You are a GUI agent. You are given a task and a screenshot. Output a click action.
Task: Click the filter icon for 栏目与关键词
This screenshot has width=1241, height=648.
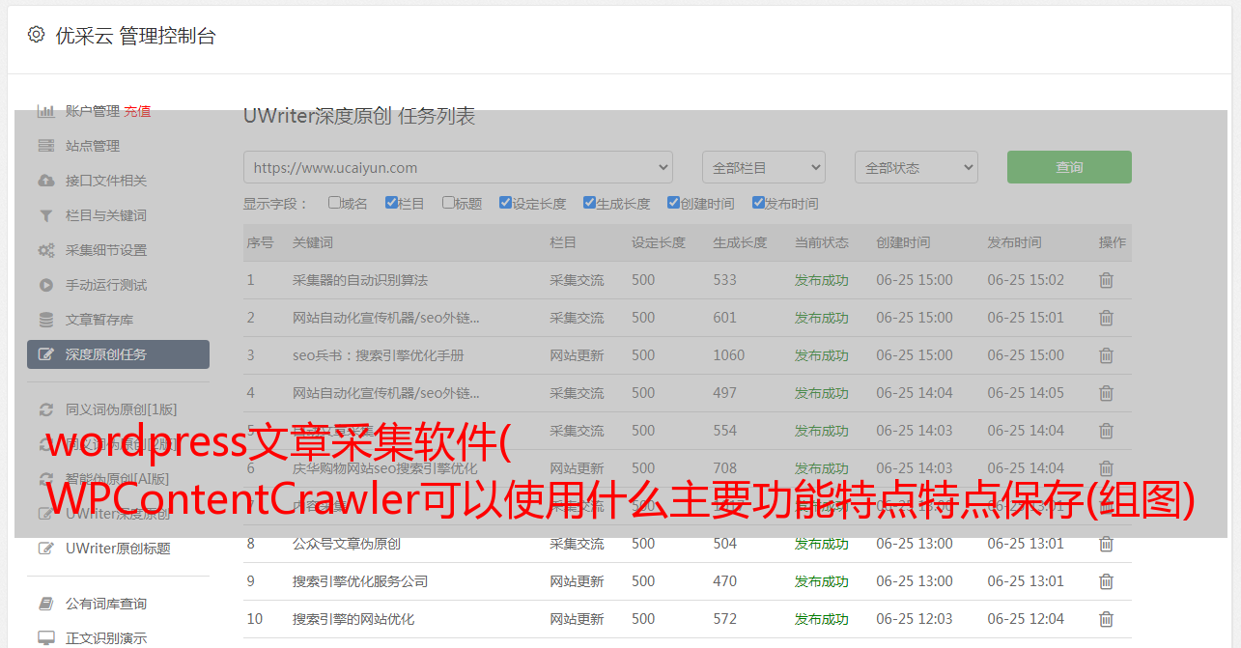pyautogui.click(x=45, y=215)
